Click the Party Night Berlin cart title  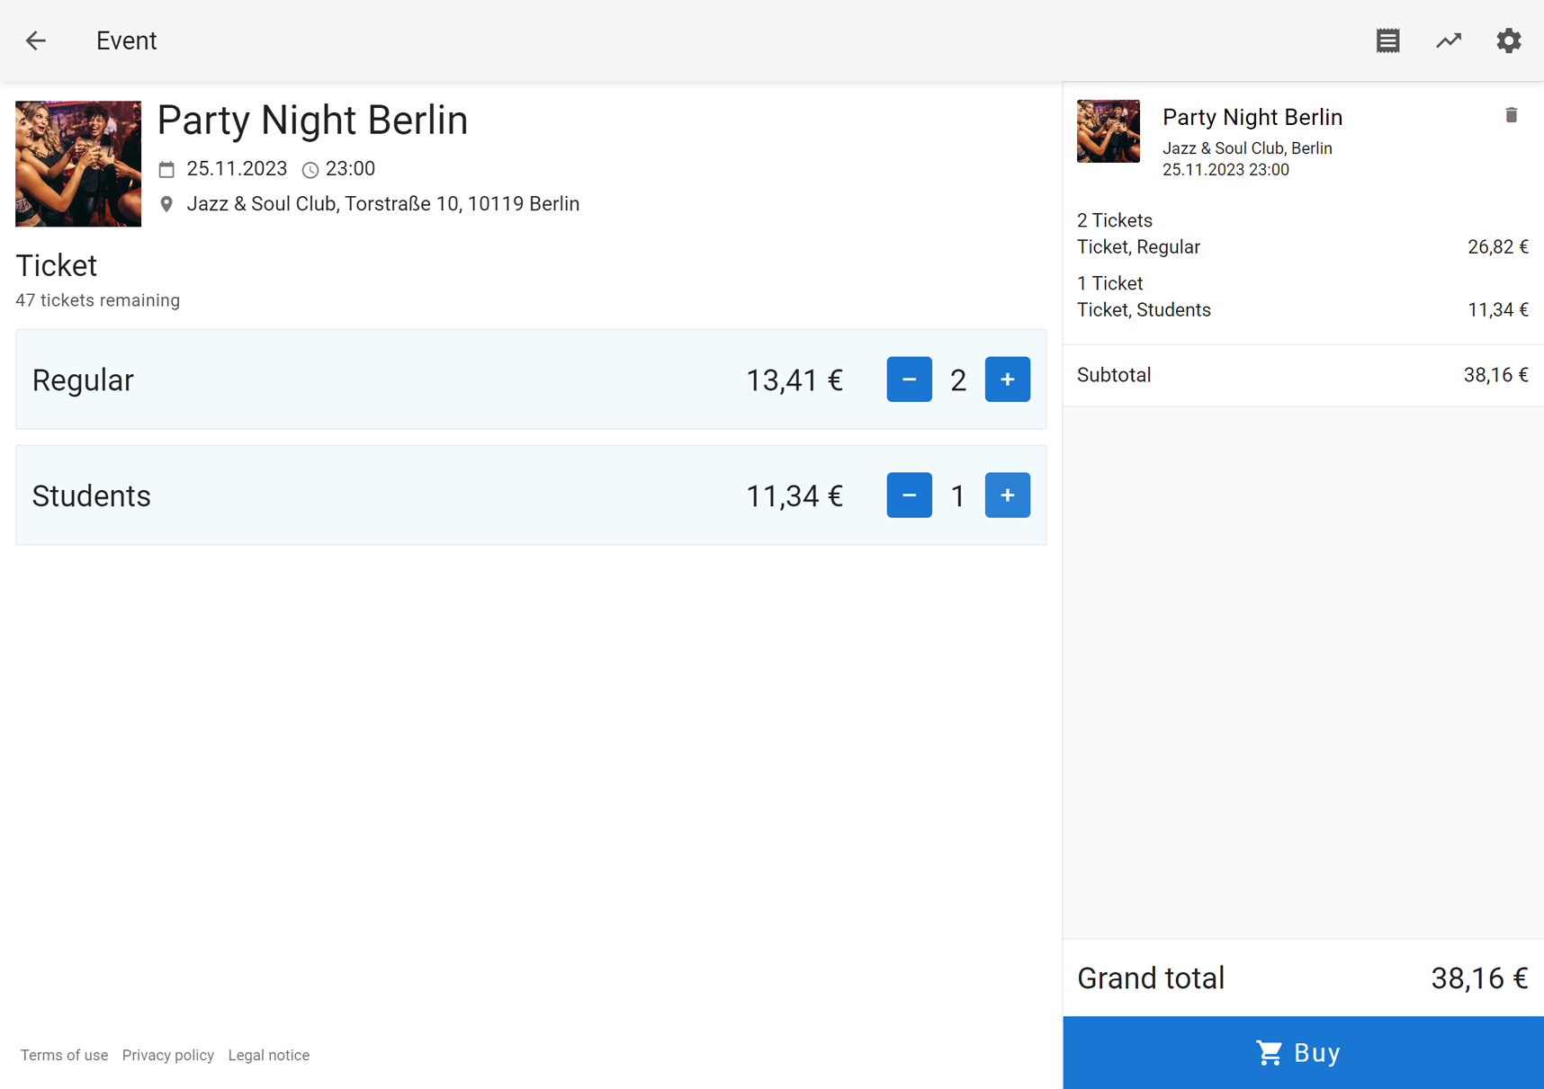click(x=1252, y=117)
